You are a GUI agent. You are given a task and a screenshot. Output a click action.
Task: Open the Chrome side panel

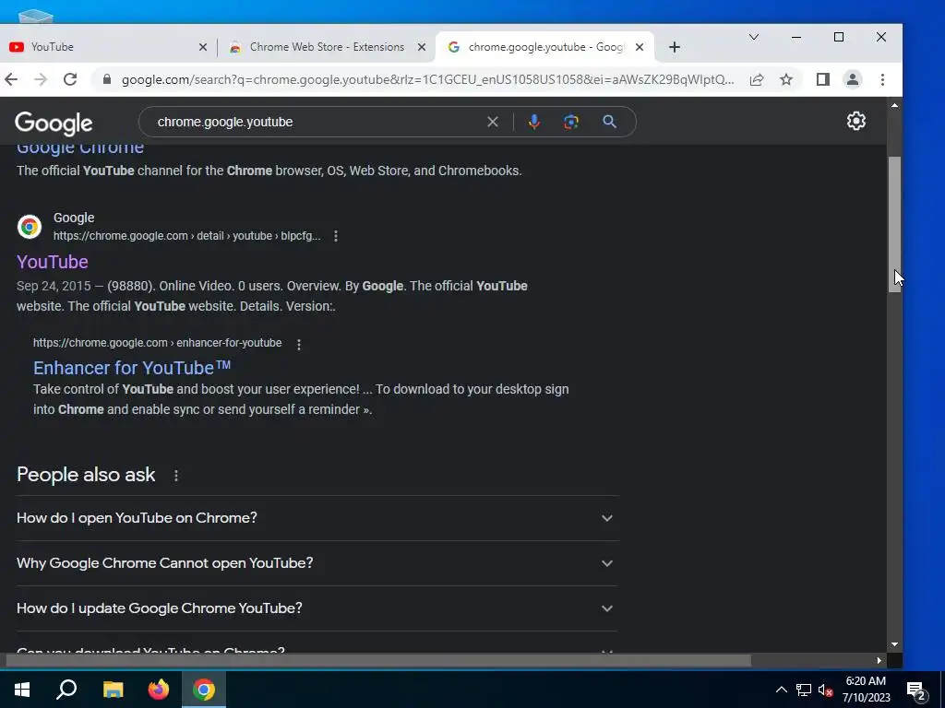click(822, 79)
